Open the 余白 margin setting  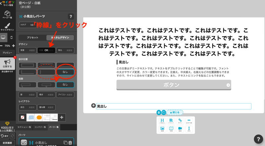pyautogui.click(x=27, y=108)
